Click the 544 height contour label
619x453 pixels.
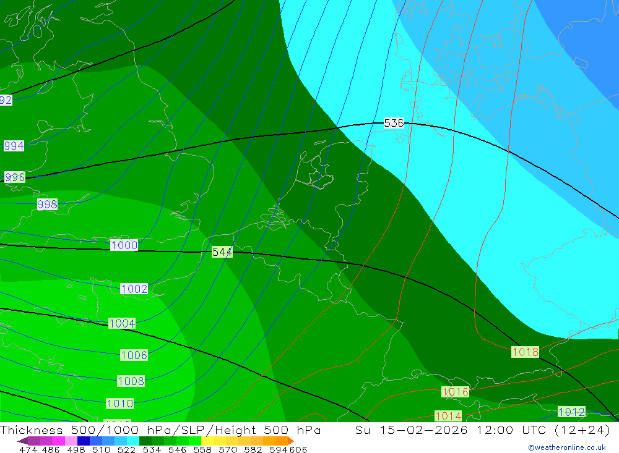pos(222,252)
